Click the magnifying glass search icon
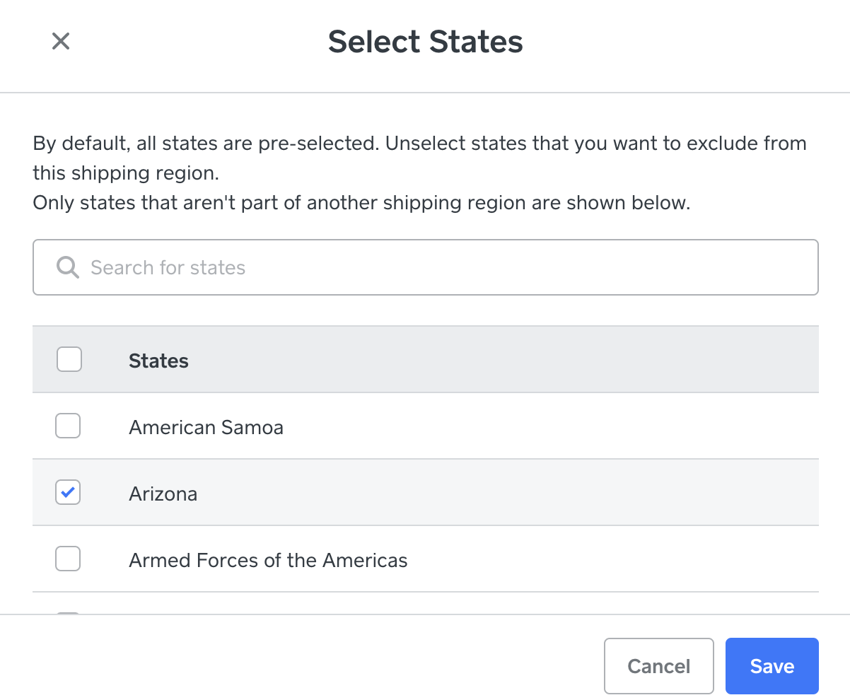The image size is (850, 700). click(x=68, y=267)
